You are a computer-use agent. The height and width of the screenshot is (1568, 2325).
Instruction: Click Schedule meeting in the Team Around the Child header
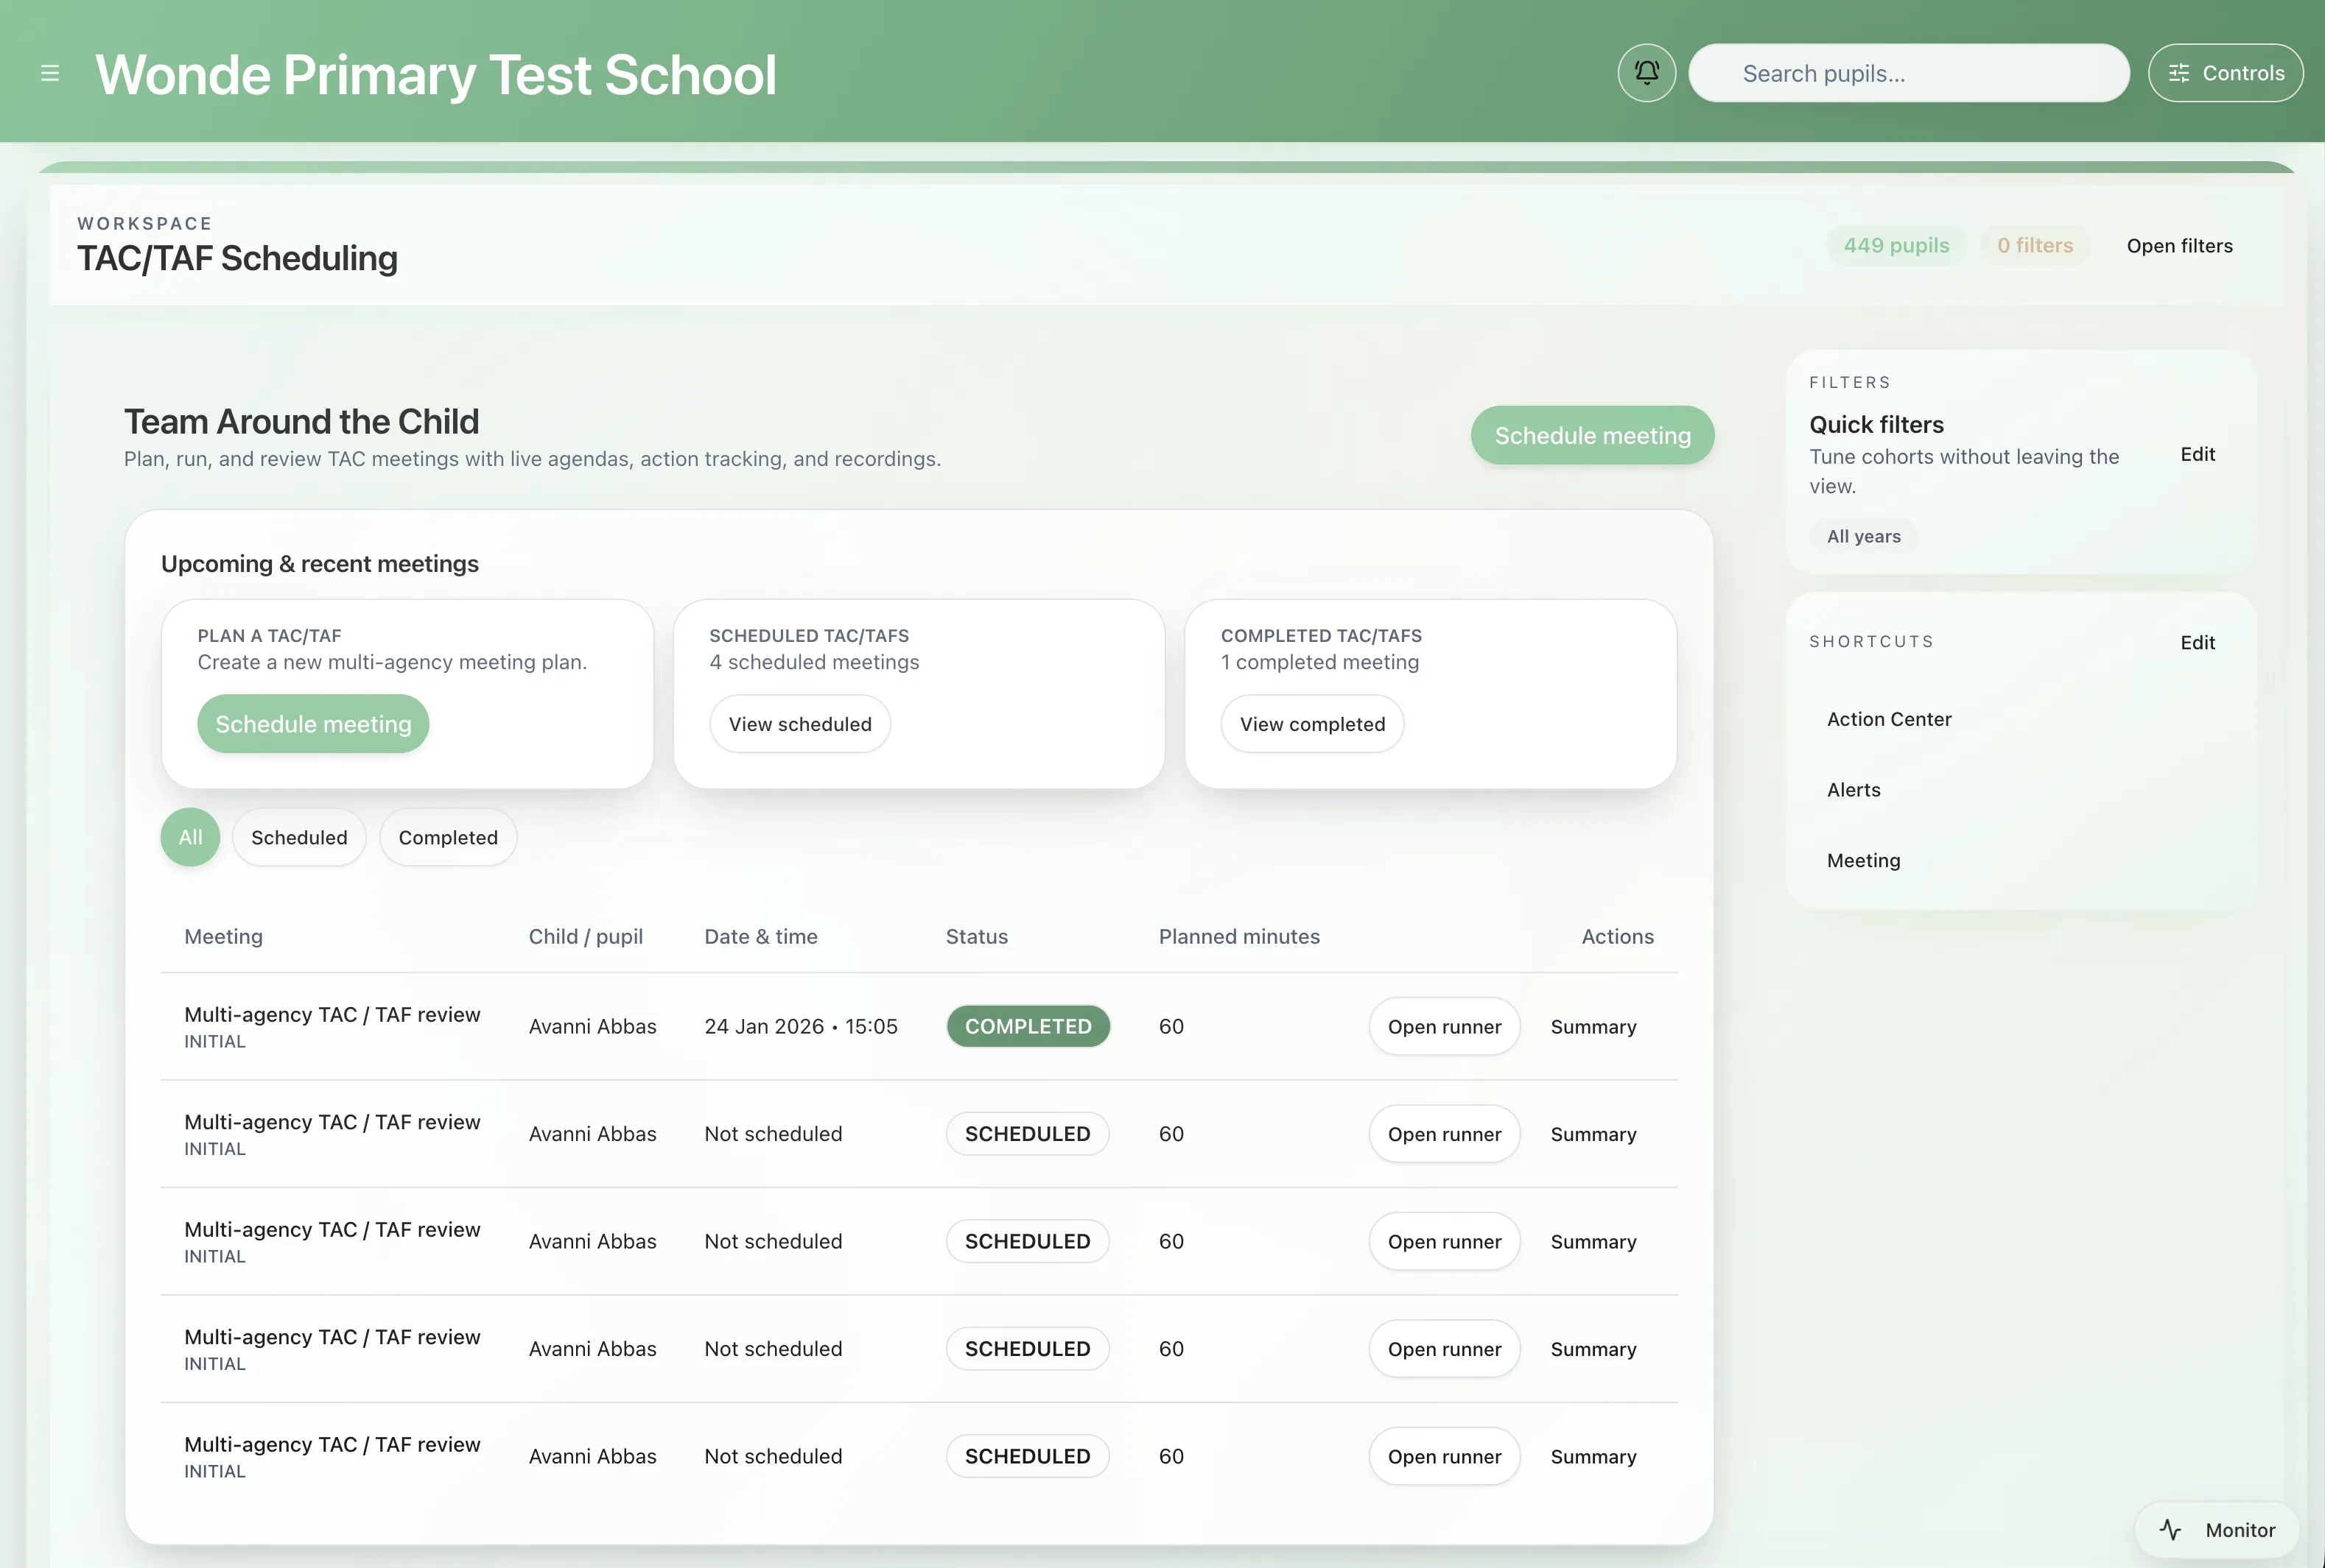pos(1591,435)
